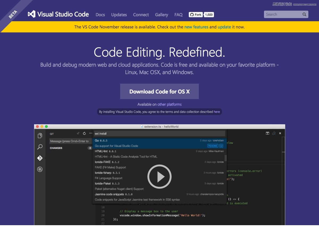Open the 'other platforms' link
Screen dimensions: 319x239
click(x=170, y=104)
